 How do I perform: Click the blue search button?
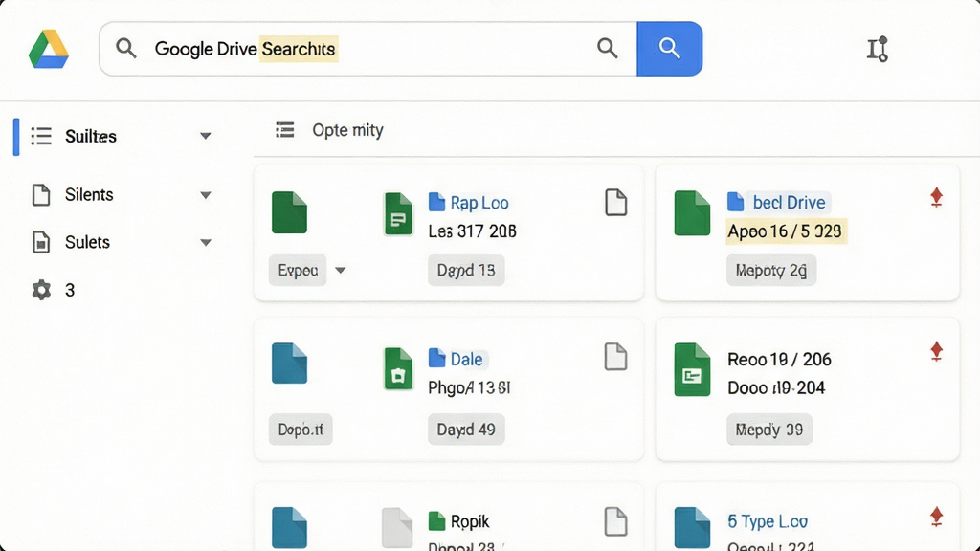coord(669,49)
